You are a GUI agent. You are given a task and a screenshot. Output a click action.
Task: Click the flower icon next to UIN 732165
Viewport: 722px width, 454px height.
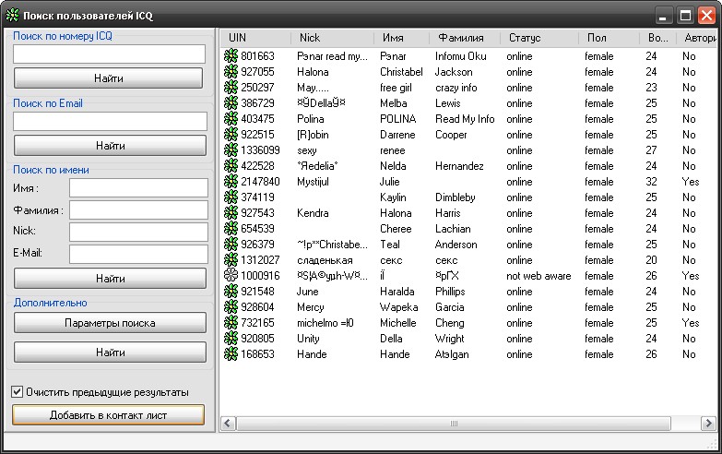(231, 322)
